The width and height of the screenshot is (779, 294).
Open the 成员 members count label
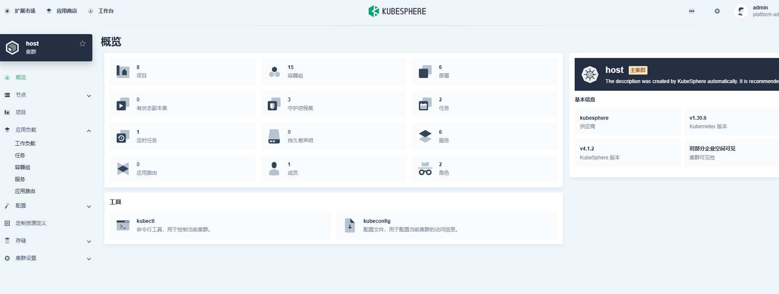coord(293,173)
